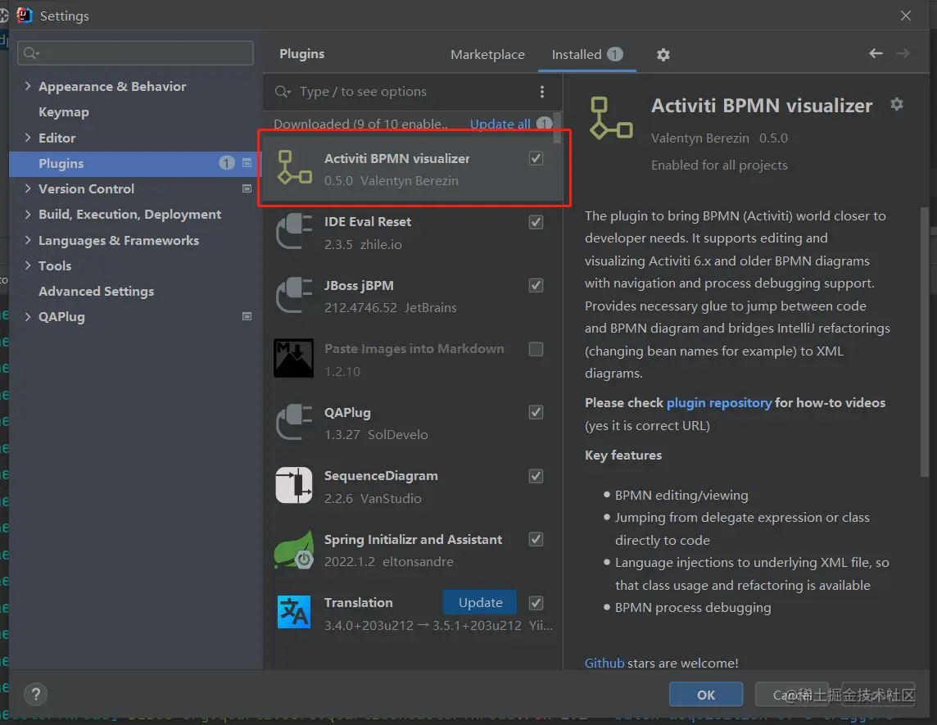Switch to the Marketplace tab
The width and height of the screenshot is (937, 725).
tap(487, 54)
